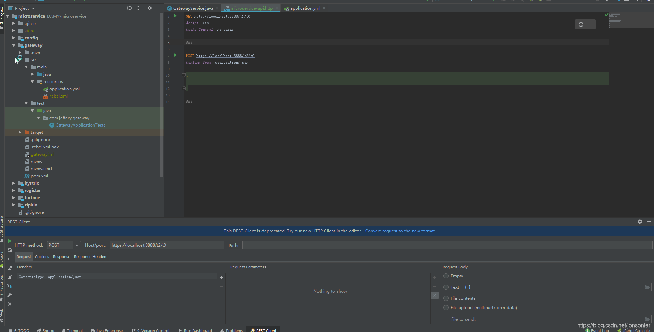This screenshot has height=332, width=654.
Task: Open request history clock icon in editor
Action: pos(581,25)
